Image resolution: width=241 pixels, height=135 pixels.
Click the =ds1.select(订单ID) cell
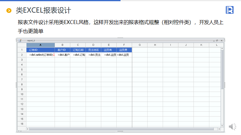(x=41, y=55)
